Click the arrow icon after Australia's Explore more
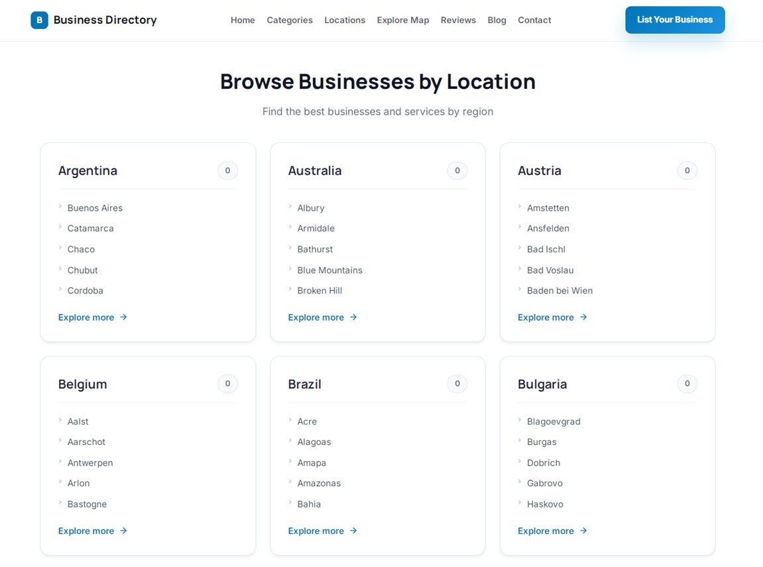Screen dimensions: 763x567 (x=353, y=317)
